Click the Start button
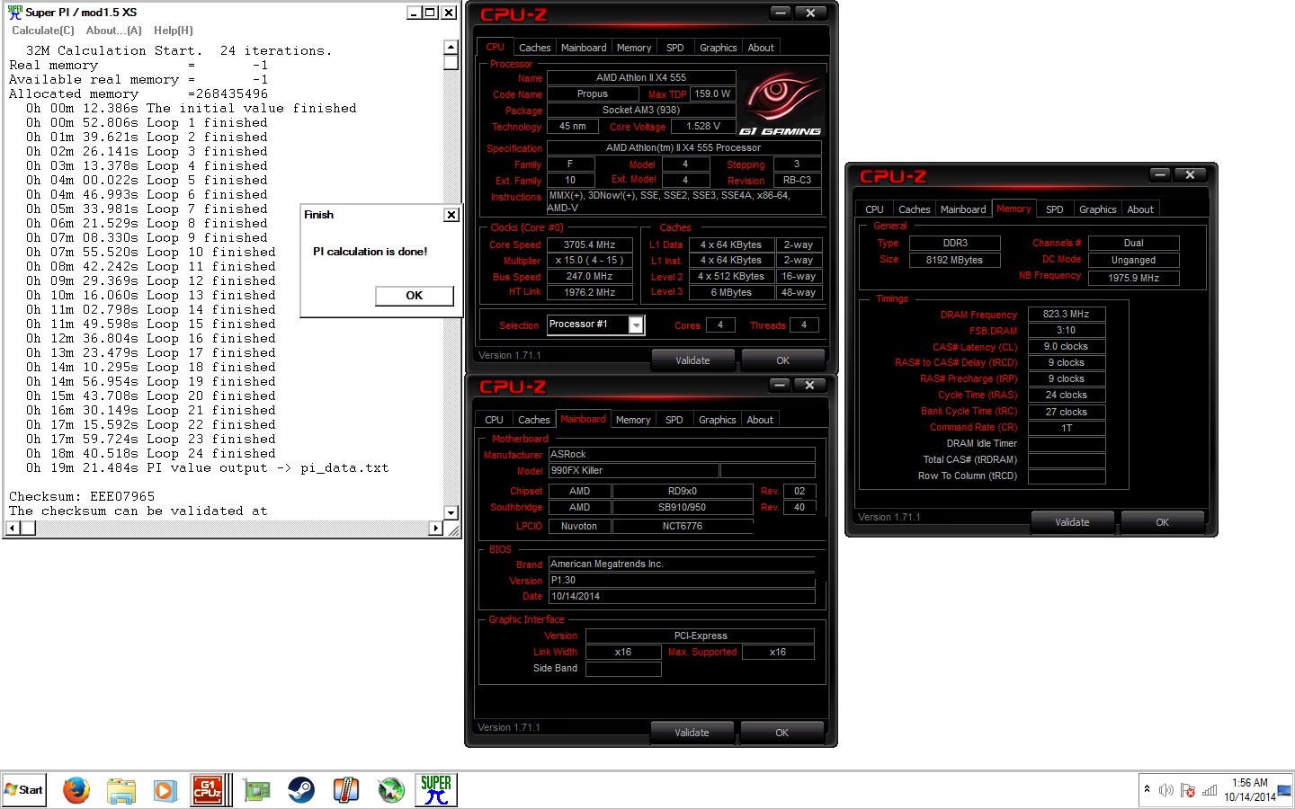Viewport: 1295px width, 809px height. [x=24, y=790]
